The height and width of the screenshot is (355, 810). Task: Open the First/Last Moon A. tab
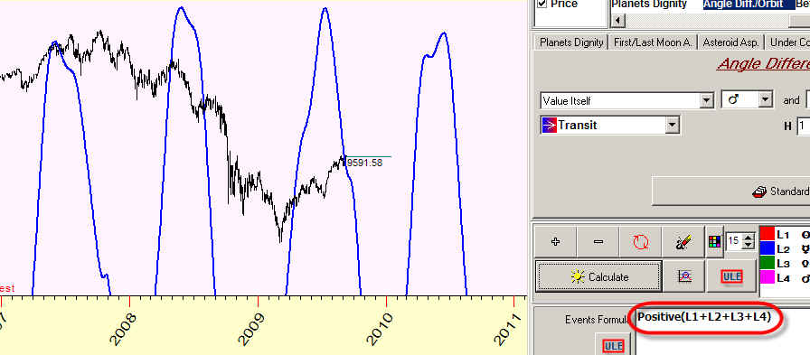click(x=653, y=42)
